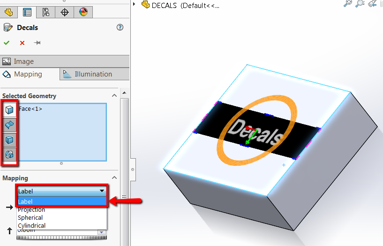This screenshot has height=246, width=383.
Task: Click the Zoom to Area icon
Action: point(360,3)
